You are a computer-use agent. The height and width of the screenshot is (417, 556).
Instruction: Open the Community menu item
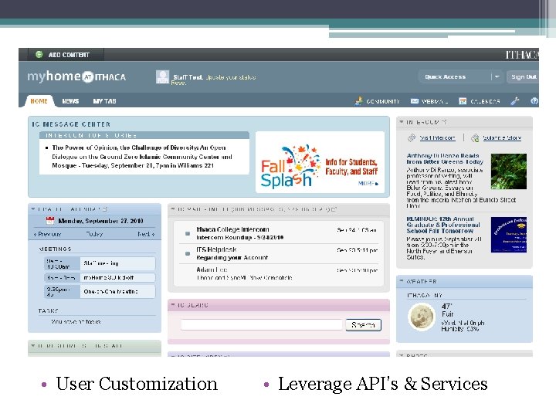(x=382, y=101)
